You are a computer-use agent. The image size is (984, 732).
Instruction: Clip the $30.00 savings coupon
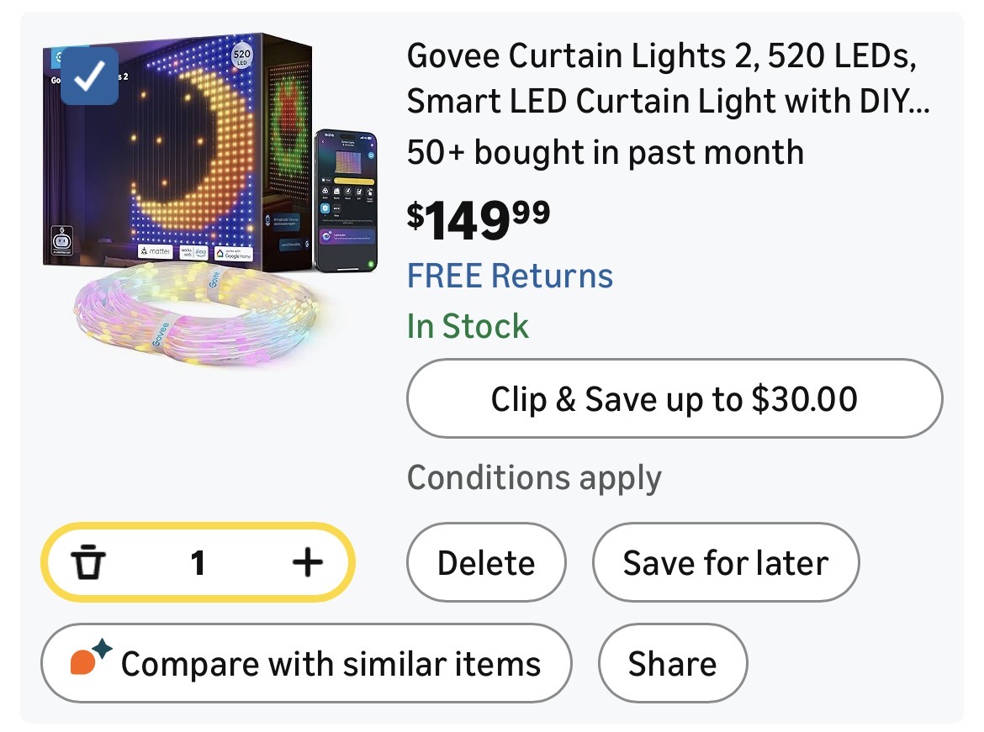pyautogui.click(x=674, y=398)
